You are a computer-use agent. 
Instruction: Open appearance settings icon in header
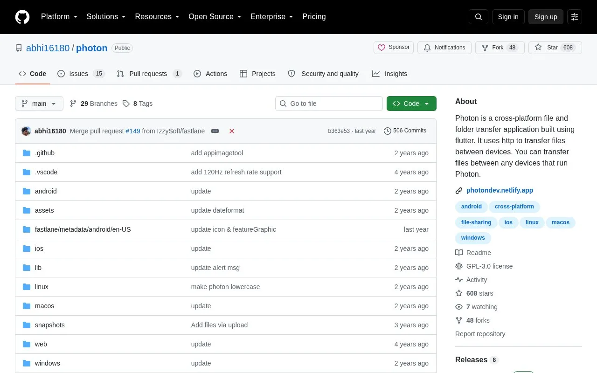pyautogui.click(x=575, y=17)
